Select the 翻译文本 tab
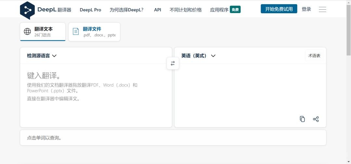Viewport: 351px width, 164px height. (x=43, y=32)
